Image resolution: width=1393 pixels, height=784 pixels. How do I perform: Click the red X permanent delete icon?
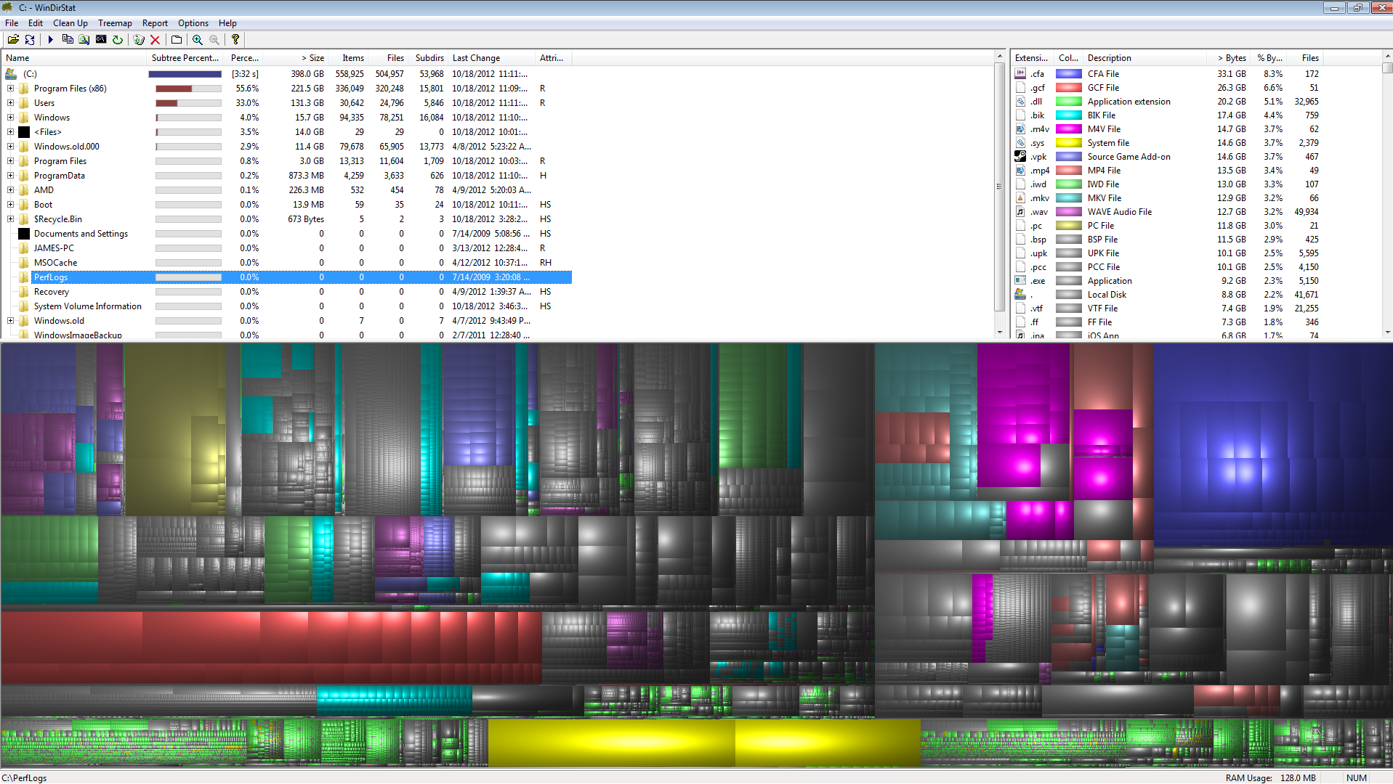[x=155, y=40]
